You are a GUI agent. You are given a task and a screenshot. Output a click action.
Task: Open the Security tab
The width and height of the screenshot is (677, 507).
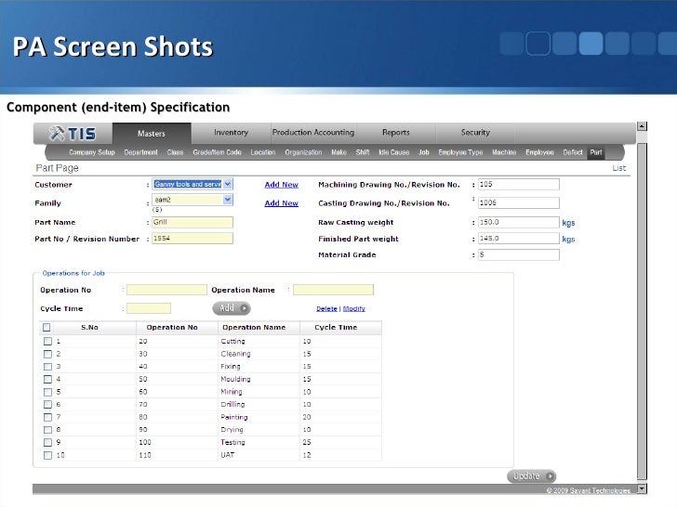[x=475, y=133]
